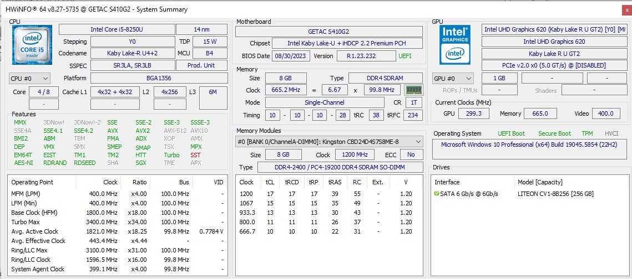Click the DDR4-2400 / PC4-19200 type field

[x=340, y=167]
